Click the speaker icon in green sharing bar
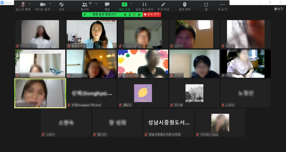 125,15
